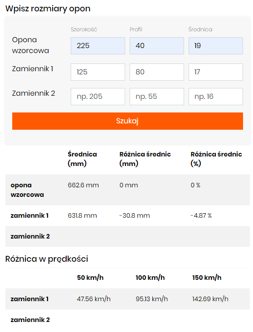
Task: Click the -4.87 % difference value
Action: coord(201,215)
